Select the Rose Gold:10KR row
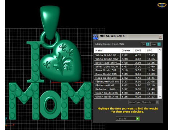173x130 pixels. [126, 70]
